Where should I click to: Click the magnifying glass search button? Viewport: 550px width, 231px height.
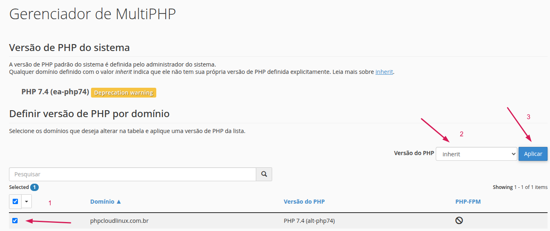[x=264, y=174]
